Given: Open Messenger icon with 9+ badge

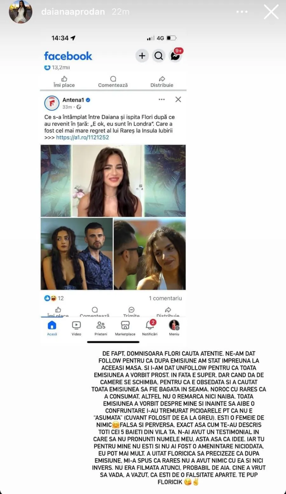Looking at the screenshot, I should pyautogui.click(x=175, y=56).
